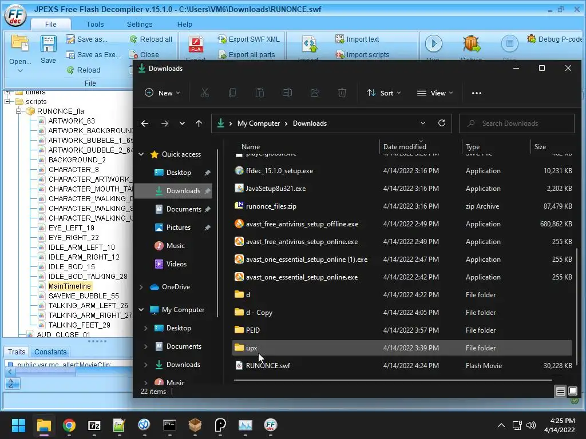This screenshot has width=586, height=439.
Task: Click the JPEXS FFdec logo button
Action: pyautogui.click(x=15, y=15)
